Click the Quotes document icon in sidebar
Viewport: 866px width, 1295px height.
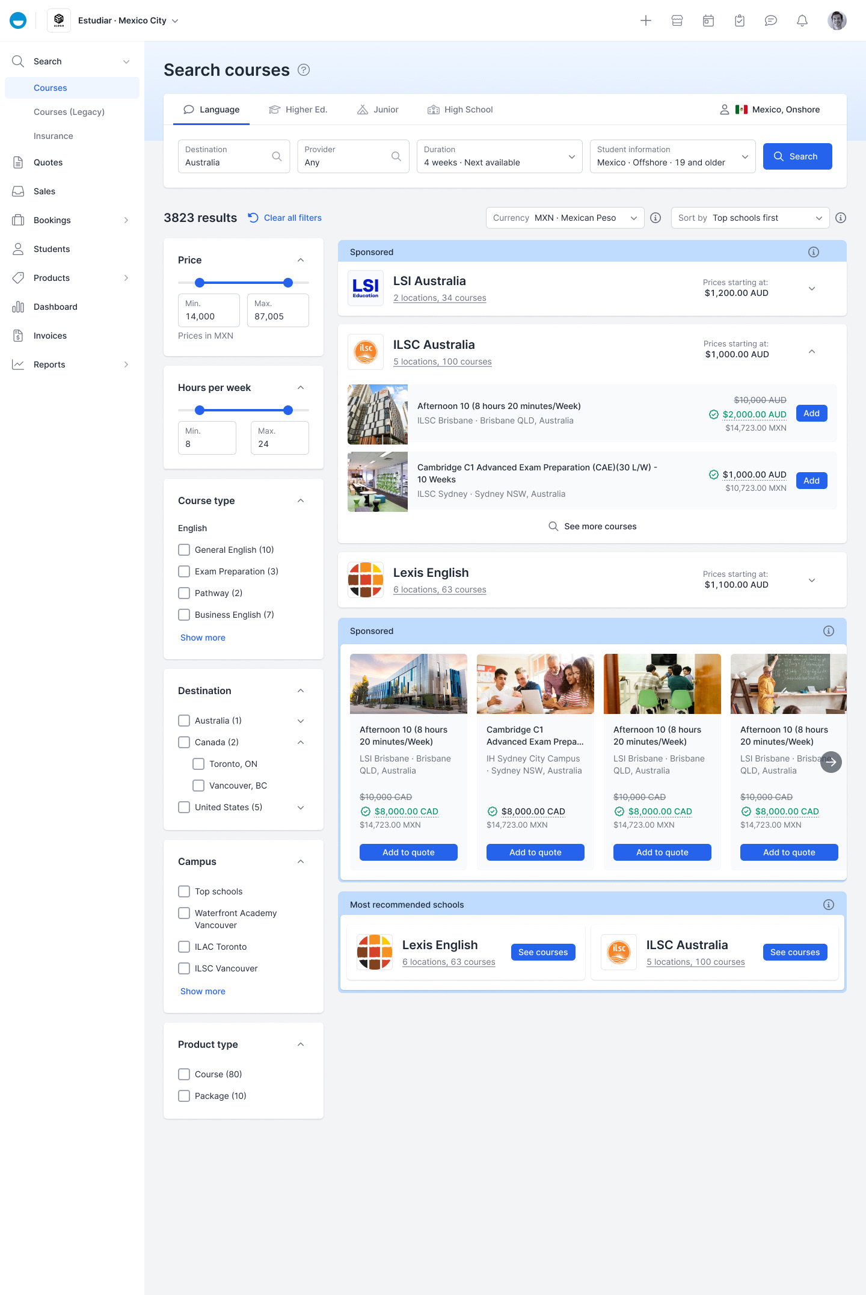click(x=18, y=162)
